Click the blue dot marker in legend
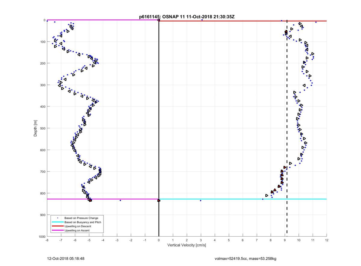 [x=57, y=218]
